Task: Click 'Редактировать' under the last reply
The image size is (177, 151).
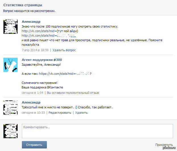Action: coord(60,113)
